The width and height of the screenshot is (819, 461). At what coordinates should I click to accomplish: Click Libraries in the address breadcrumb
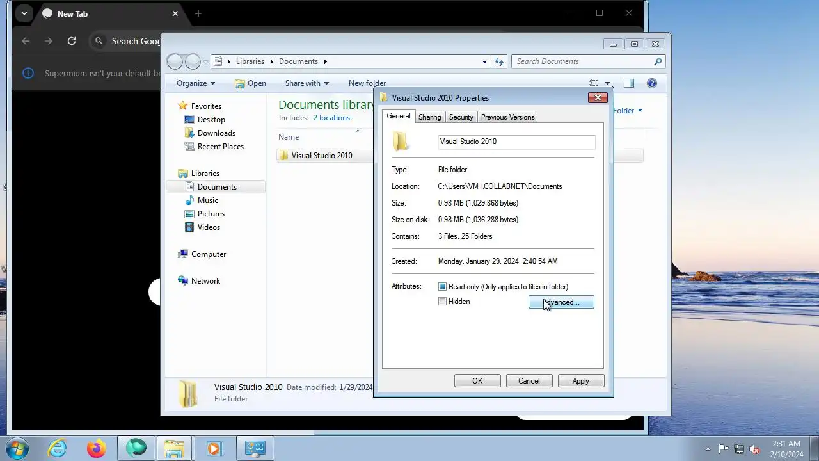click(250, 61)
